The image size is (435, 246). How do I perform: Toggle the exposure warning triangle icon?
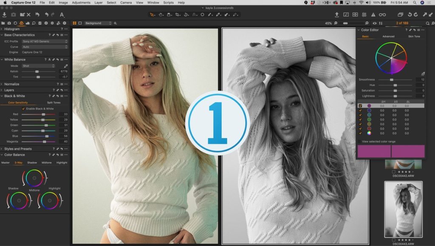coord(373,14)
